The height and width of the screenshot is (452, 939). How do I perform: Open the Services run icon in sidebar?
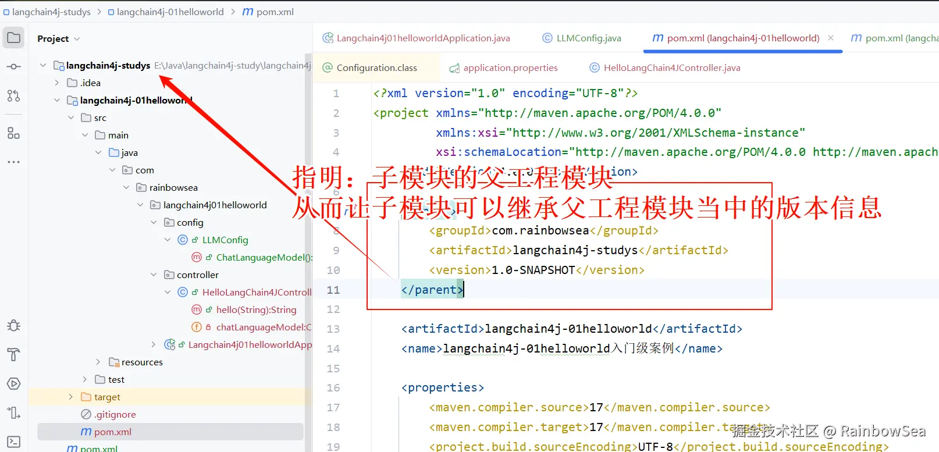13,384
